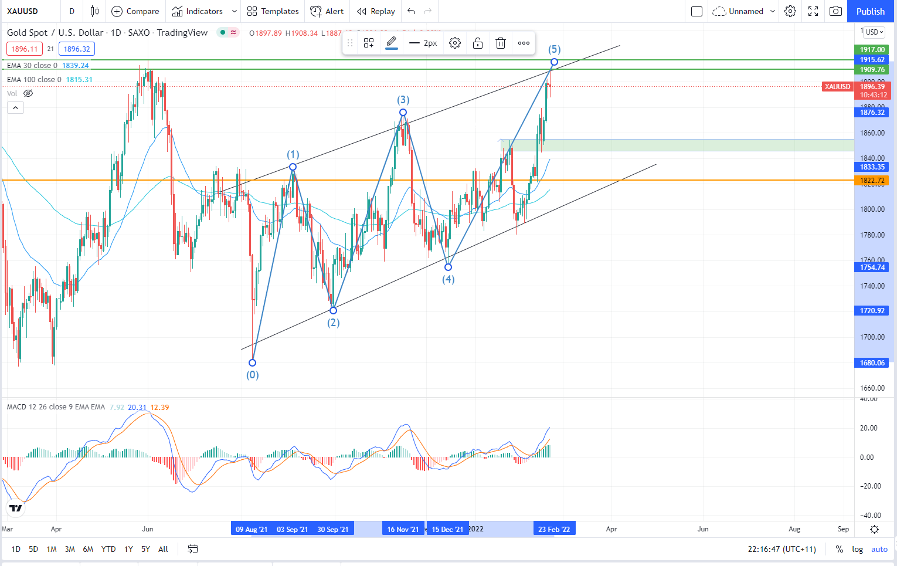Hide the Vol indicator with its eye icon
The image size is (897, 566).
28,93
